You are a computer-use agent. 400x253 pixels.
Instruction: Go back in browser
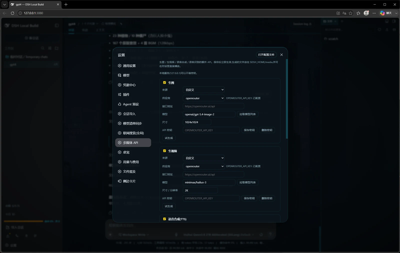4,13
